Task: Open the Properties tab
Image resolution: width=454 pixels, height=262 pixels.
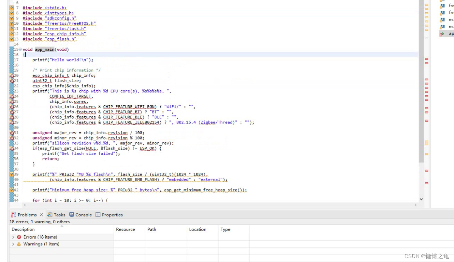Action: coord(109,215)
